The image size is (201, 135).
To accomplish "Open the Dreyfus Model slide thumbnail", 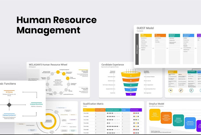I will (174, 118).
